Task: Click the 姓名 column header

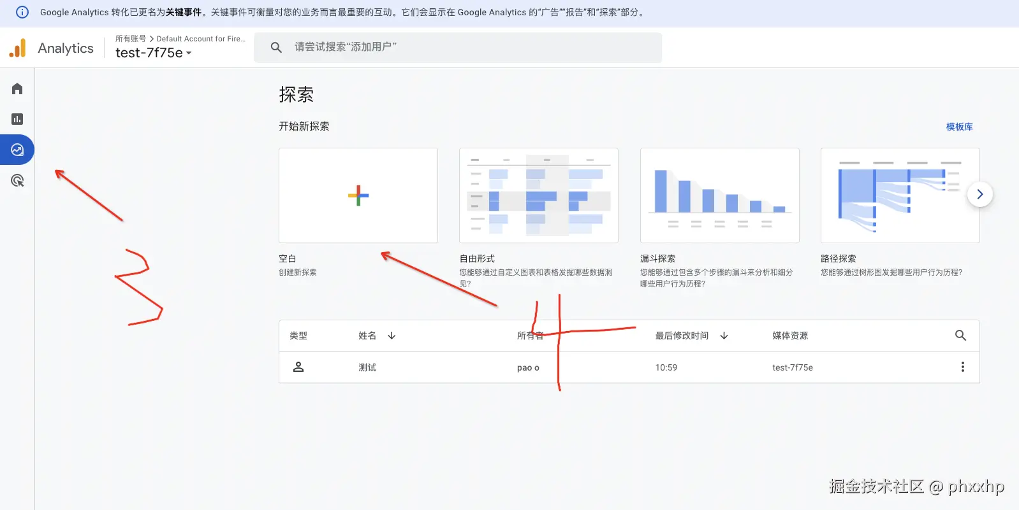Action: pos(367,336)
